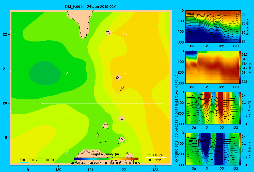Select the vertical 'temperature' colorbar label
This screenshot has height=172, width=254.
(x=247, y=27)
